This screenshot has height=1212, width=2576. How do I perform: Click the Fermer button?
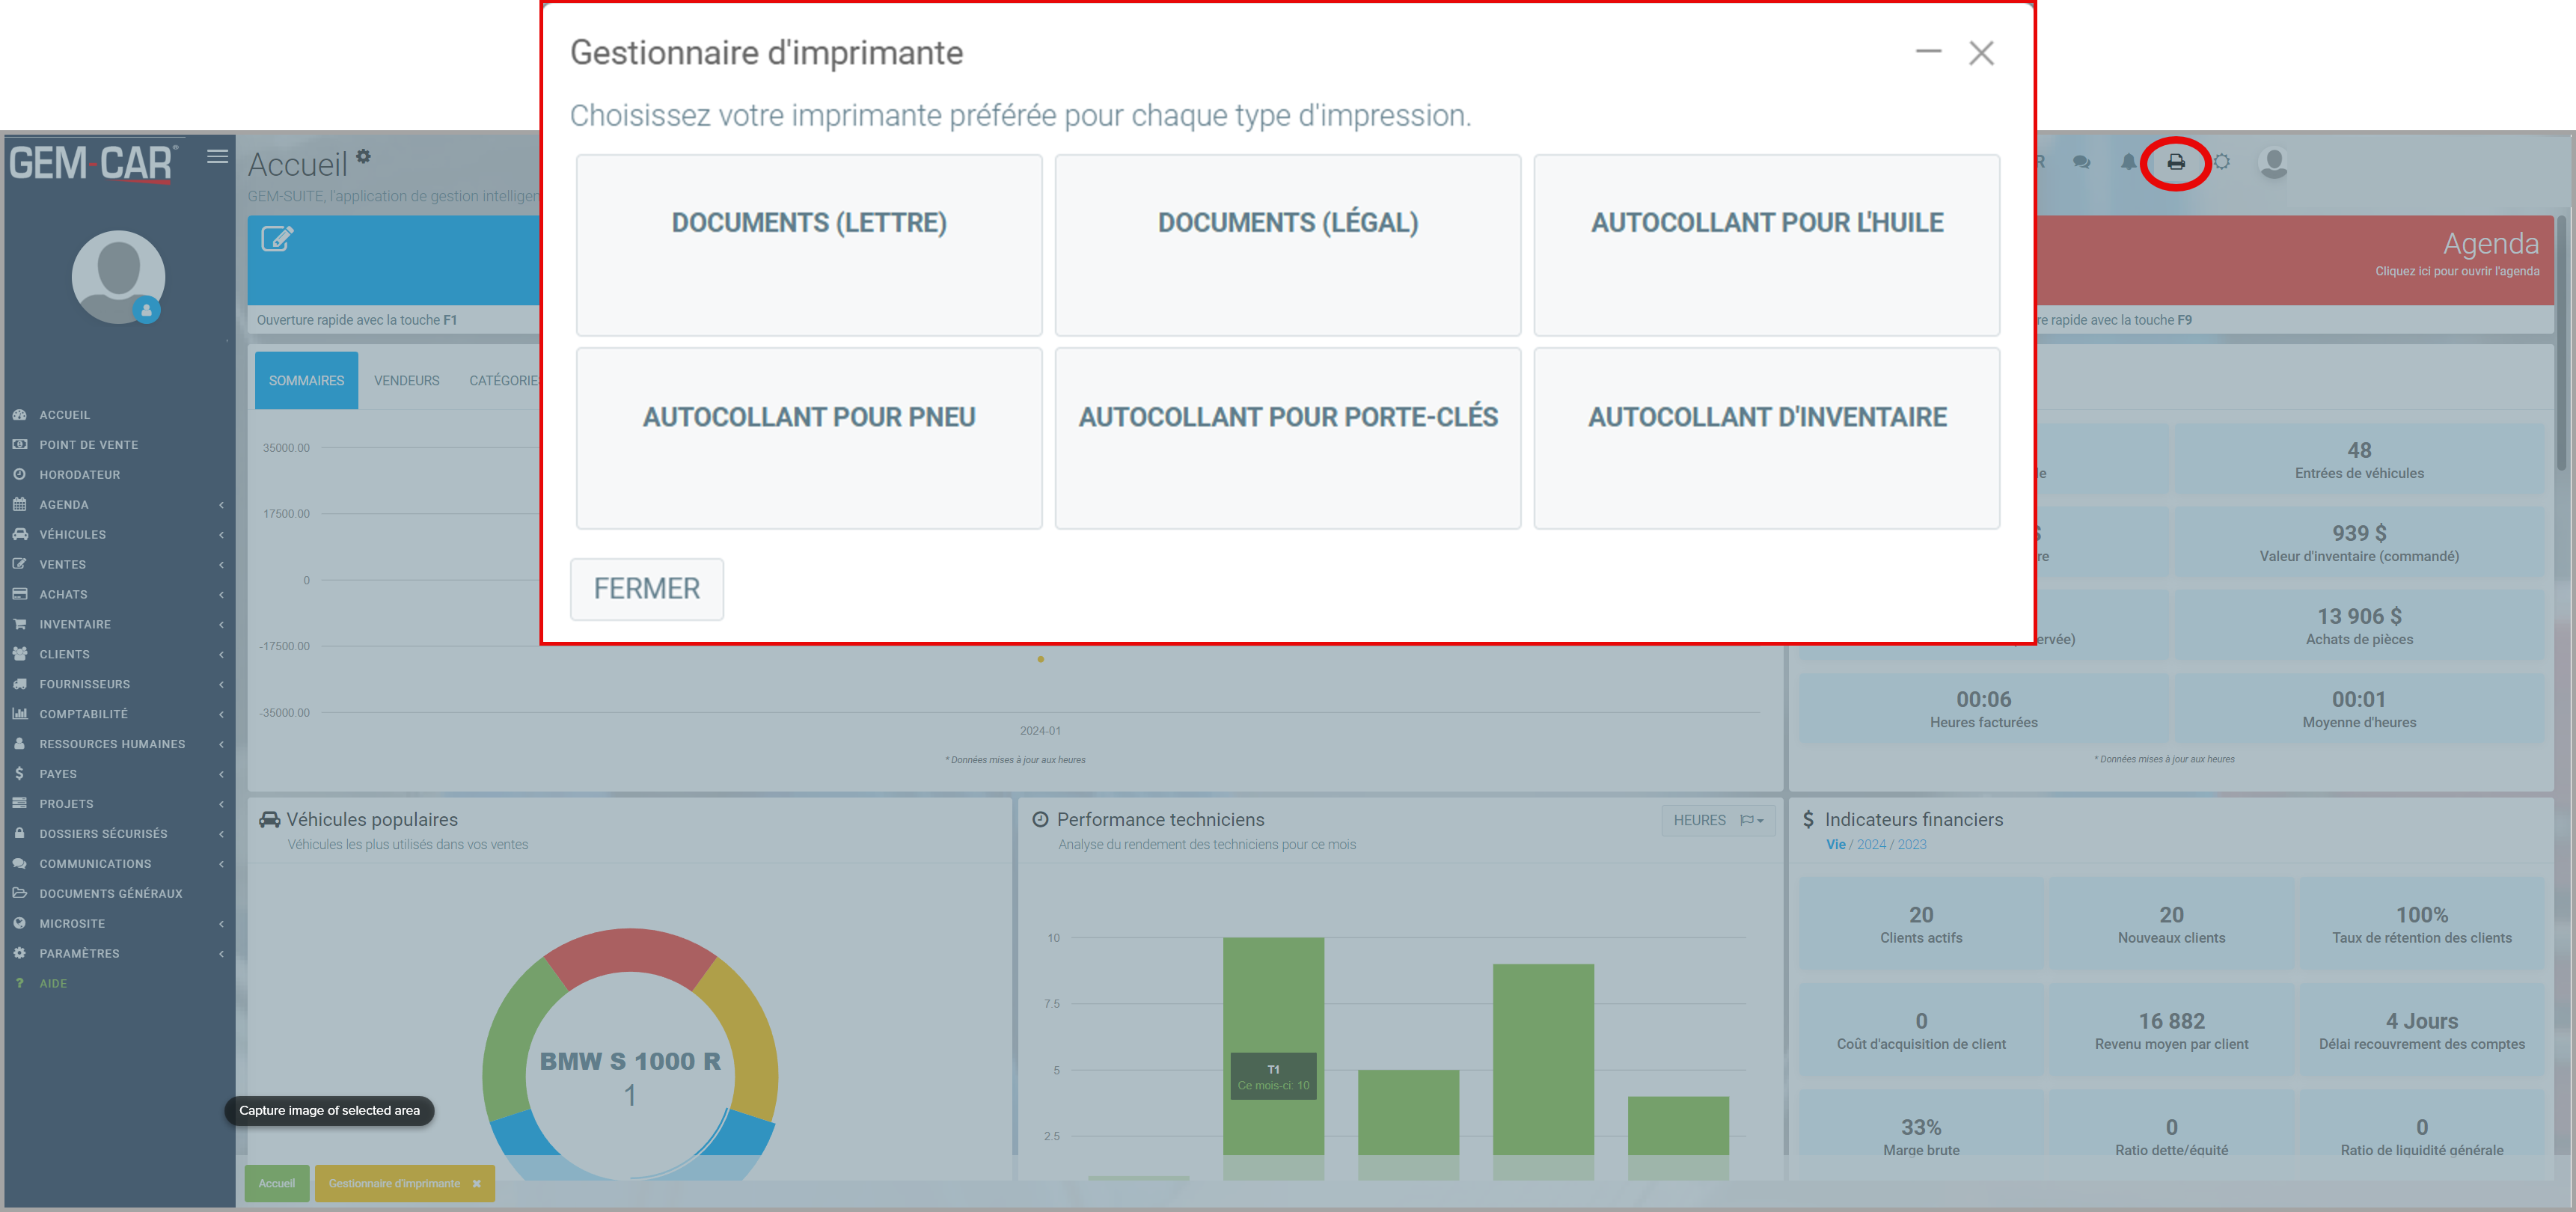pyautogui.click(x=646, y=588)
